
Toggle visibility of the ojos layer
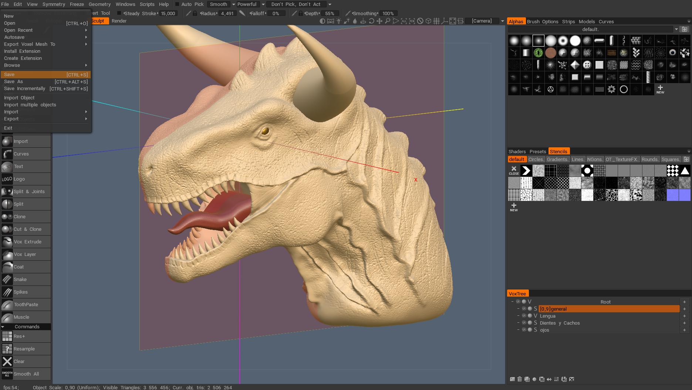524,330
